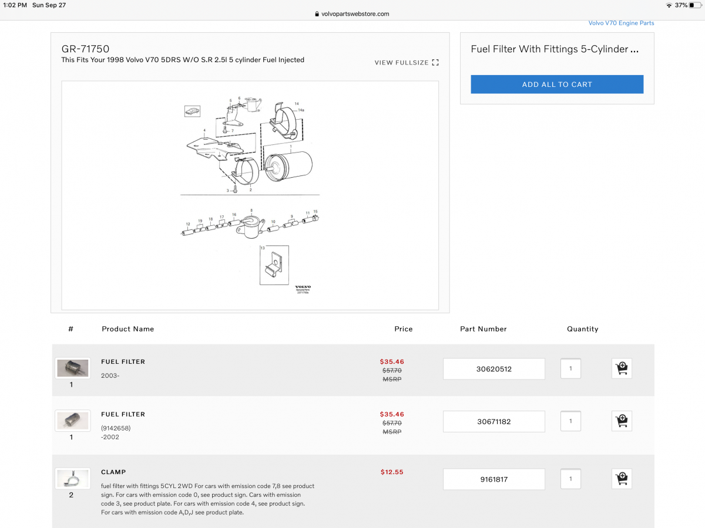The image size is (705, 528).
Task: Open the Volvo V70 Engine Parts link
Action: click(621, 23)
